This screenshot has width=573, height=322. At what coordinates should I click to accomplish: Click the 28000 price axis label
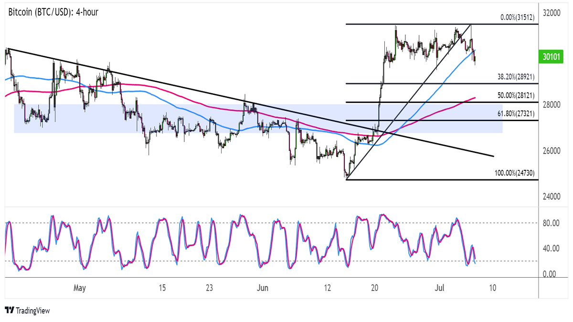[x=553, y=104]
